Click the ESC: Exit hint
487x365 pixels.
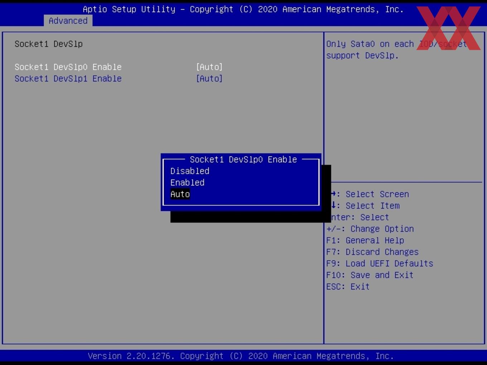point(348,287)
